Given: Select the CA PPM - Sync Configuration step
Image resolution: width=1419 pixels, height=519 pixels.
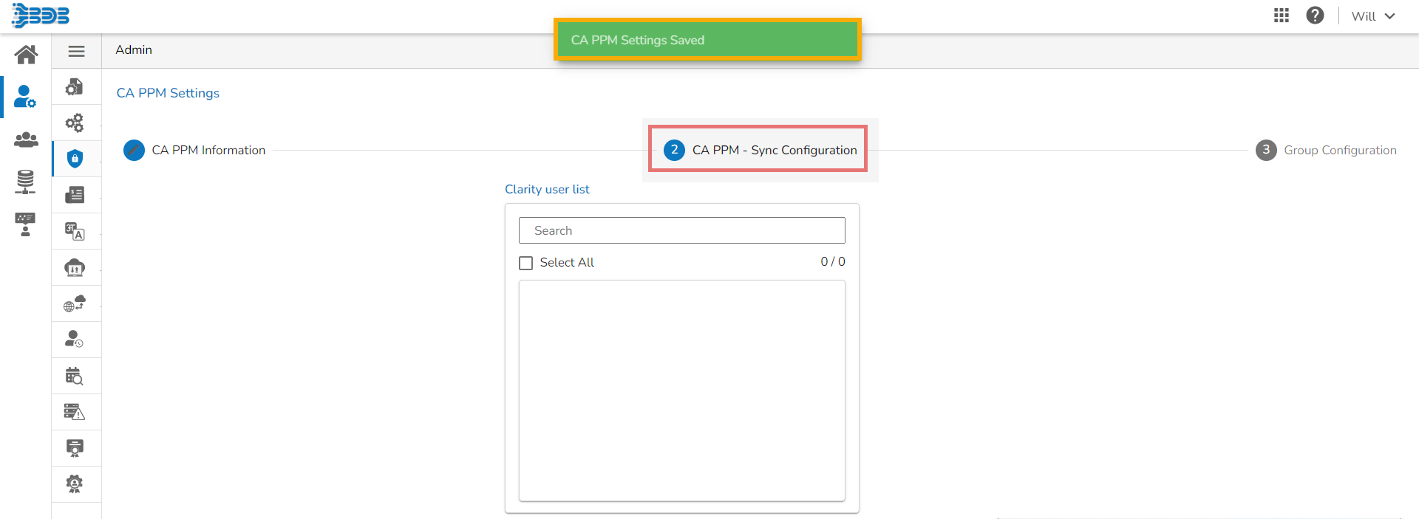Looking at the screenshot, I should (x=760, y=150).
